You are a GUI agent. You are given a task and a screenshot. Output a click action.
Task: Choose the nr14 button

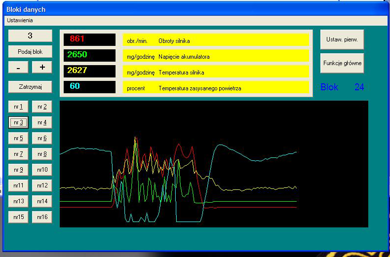[x=42, y=201]
